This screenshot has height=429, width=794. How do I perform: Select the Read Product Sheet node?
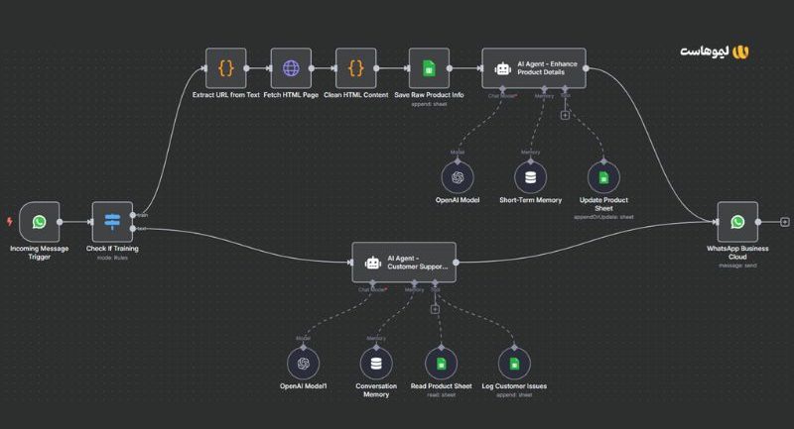coord(439,363)
